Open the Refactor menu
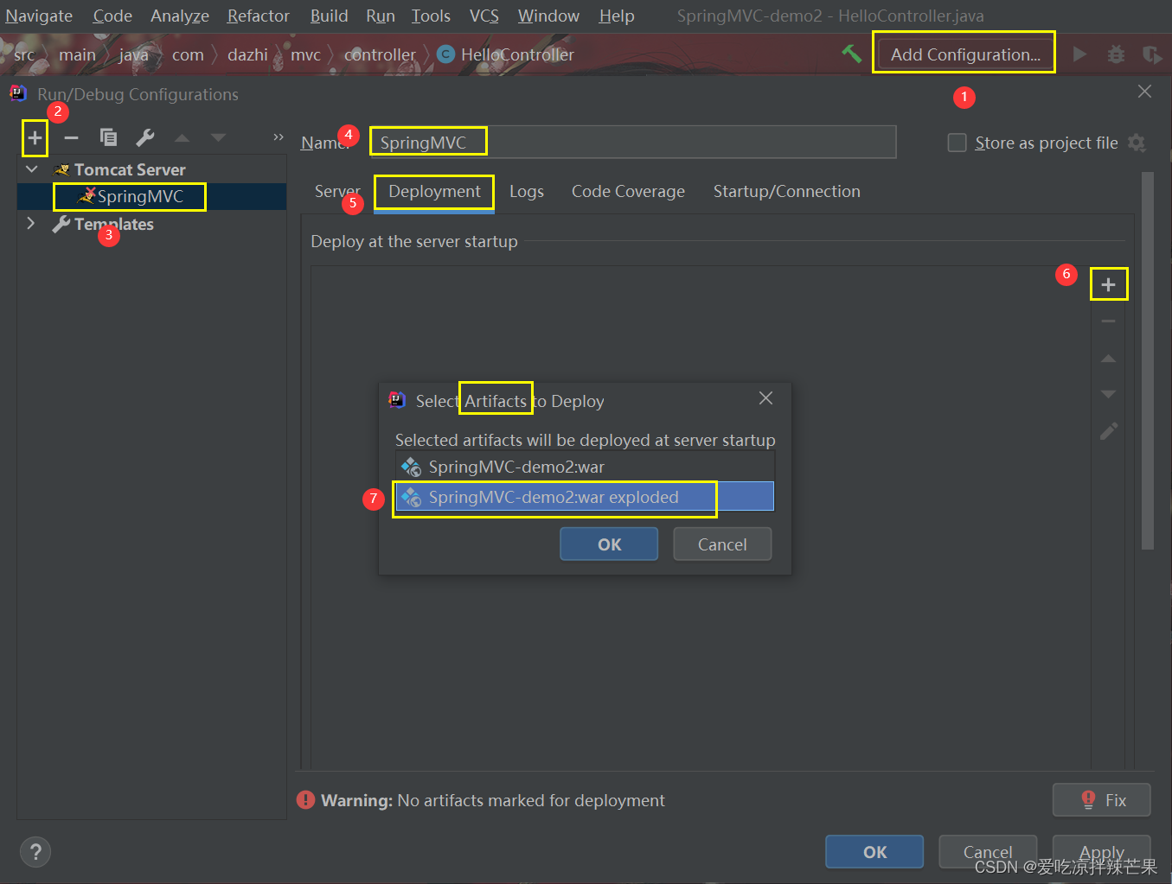1172x884 pixels. (x=258, y=16)
